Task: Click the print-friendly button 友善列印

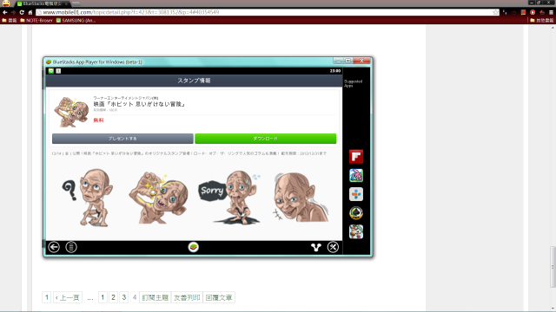Action: 187,297
